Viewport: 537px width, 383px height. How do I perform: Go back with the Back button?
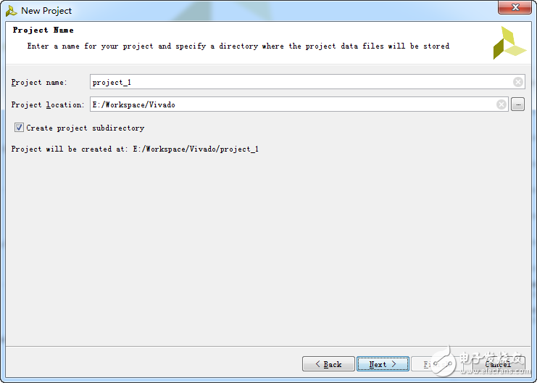(328, 364)
